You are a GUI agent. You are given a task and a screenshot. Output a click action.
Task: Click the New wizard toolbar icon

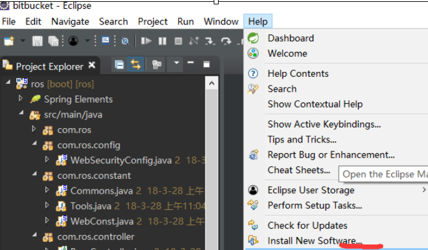(9, 41)
